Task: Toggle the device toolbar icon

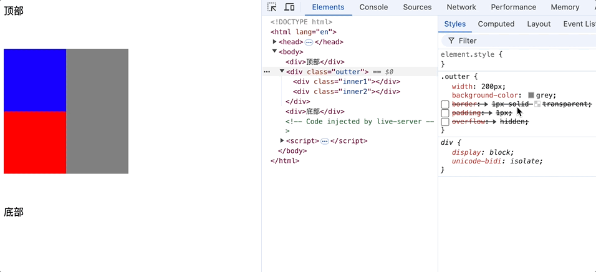Action: (x=290, y=7)
